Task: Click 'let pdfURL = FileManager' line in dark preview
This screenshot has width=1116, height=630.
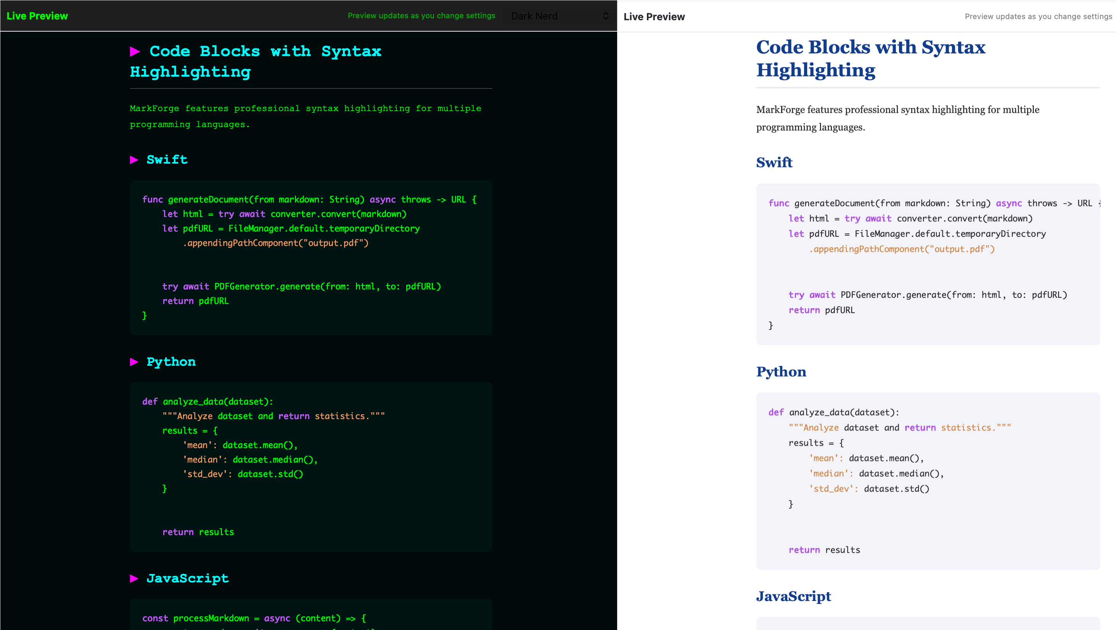Action: (x=291, y=228)
